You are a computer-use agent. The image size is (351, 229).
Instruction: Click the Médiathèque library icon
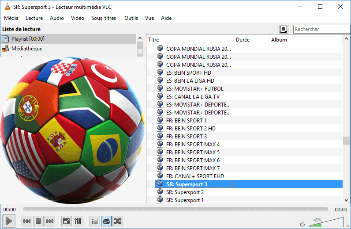[x=5, y=49]
